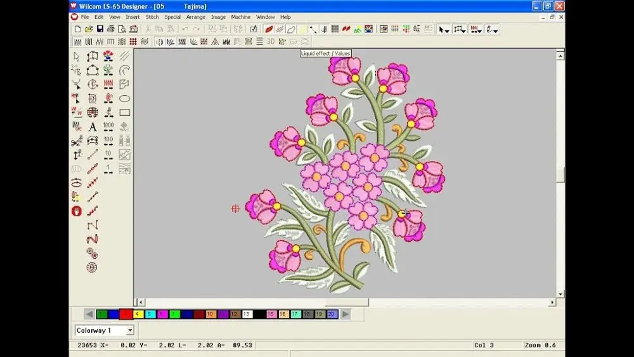The image size is (634, 357).
Task: Select the yellow color swatch number 4
Action: point(138,314)
